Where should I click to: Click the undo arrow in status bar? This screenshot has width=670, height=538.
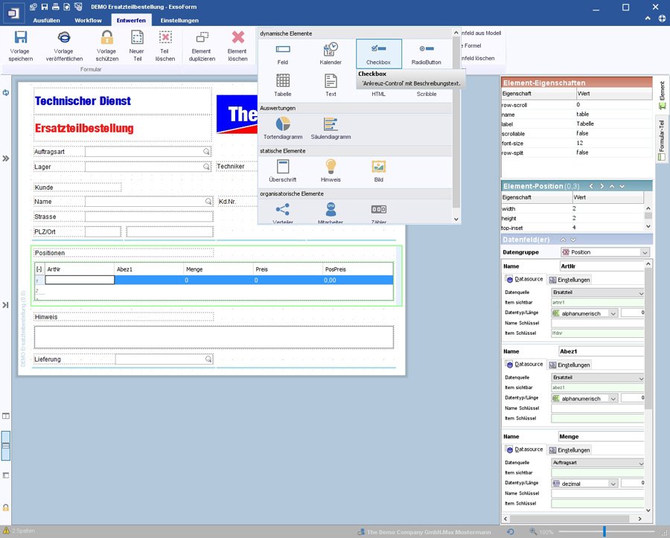tap(511, 531)
